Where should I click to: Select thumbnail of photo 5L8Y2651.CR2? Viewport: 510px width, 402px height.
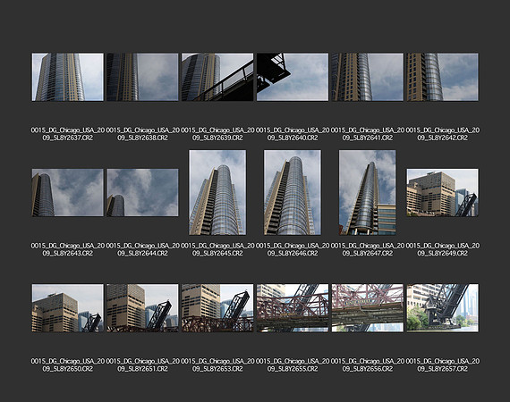click(x=142, y=308)
